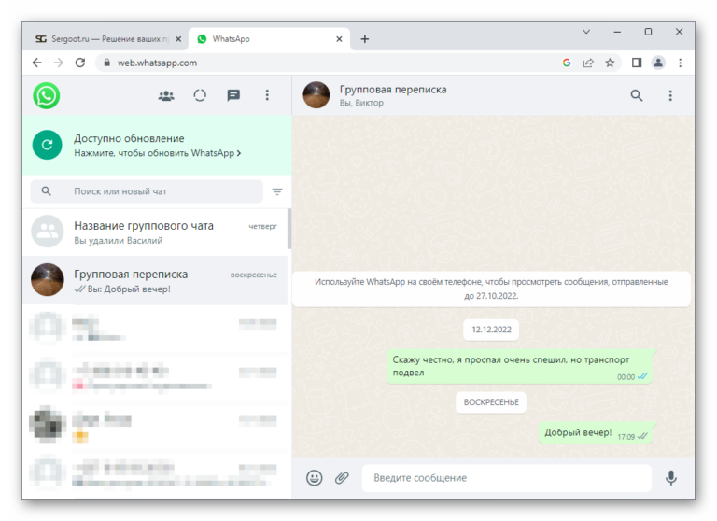The height and width of the screenshot is (521, 717).
Task: Click 'Нажмите, чтобы обновить WhatsApp' link
Action: coord(157,153)
